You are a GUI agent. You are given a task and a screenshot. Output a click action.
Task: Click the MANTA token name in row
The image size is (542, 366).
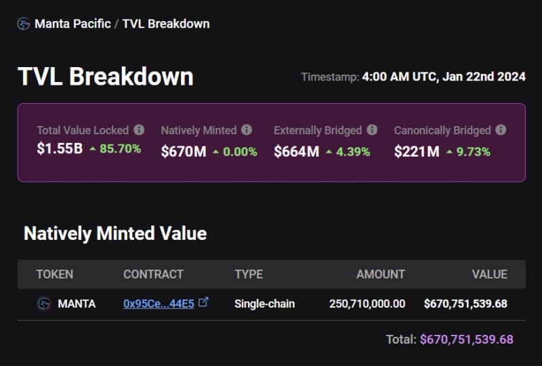pos(77,304)
